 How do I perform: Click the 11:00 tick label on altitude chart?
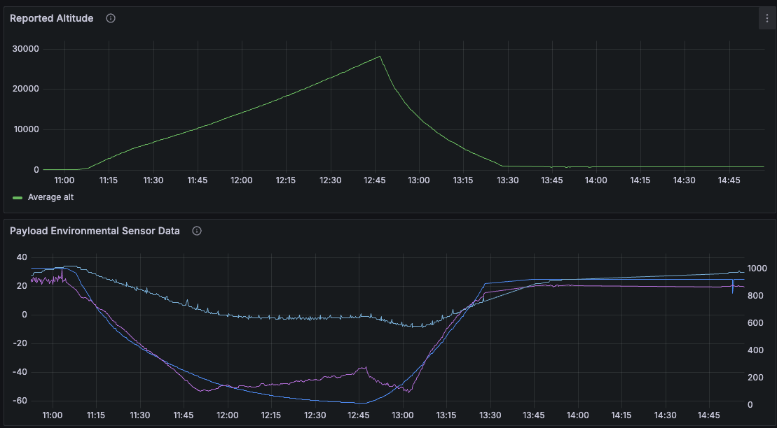(x=64, y=180)
